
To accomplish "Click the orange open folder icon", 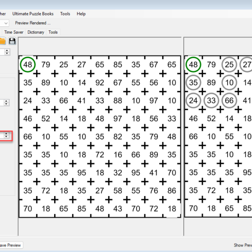I will click(3, 41).
